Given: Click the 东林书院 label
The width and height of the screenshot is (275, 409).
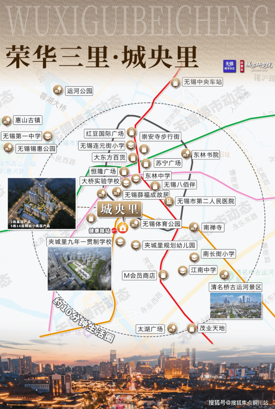Looking at the screenshot, I should (x=206, y=155).
